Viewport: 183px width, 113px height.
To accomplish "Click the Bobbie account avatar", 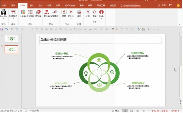I will [x=4, y=12].
